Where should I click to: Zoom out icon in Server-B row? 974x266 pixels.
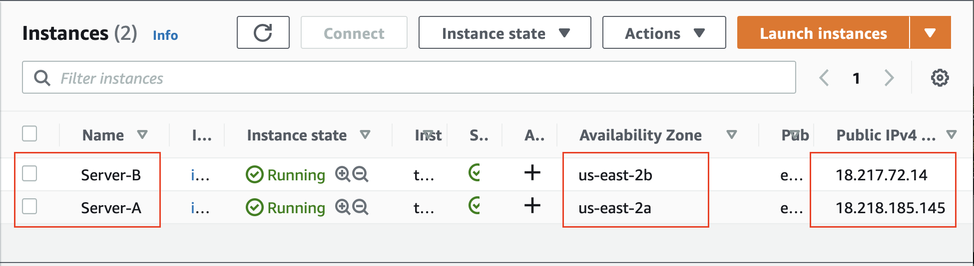coord(360,174)
